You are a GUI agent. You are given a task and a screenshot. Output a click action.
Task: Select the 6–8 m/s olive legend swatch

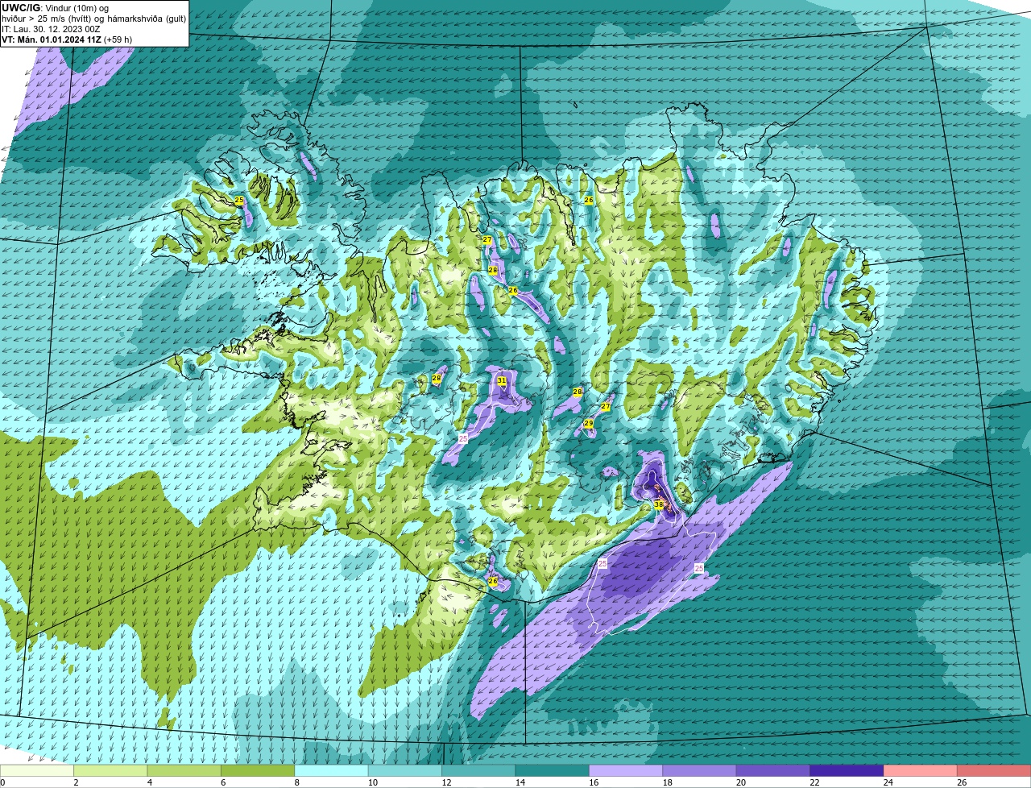tap(258, 770)
